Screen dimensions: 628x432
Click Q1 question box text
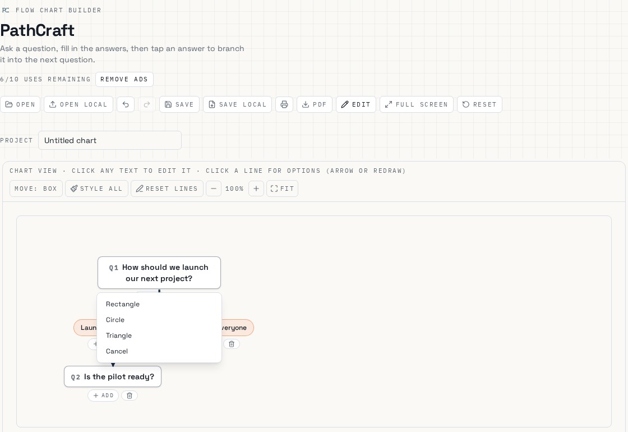click(x=159, y=273)
